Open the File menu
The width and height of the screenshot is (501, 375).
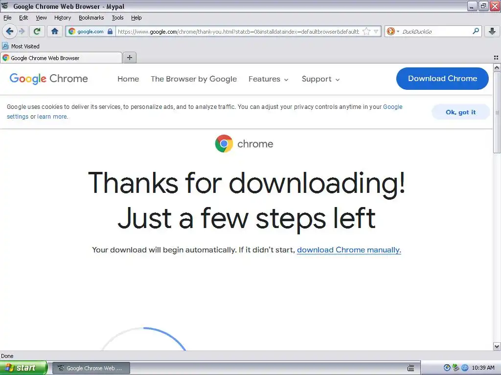pyautogui.click(x=7, y=18)
